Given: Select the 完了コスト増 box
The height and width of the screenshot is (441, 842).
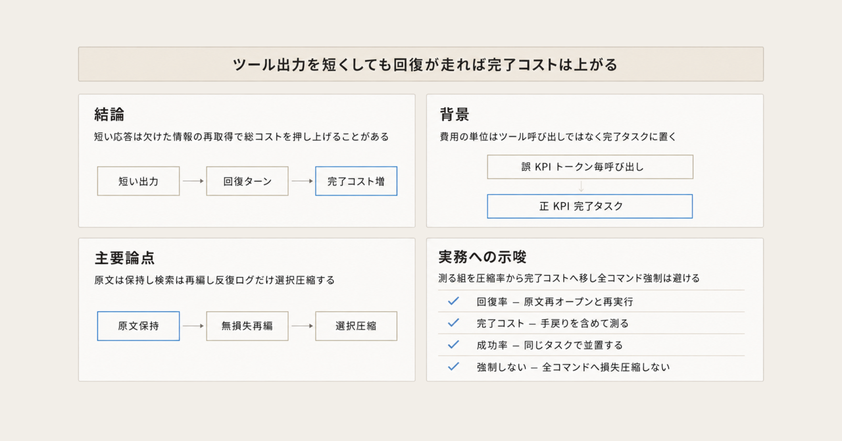Looking at the screenshot, I should point(357,181).
